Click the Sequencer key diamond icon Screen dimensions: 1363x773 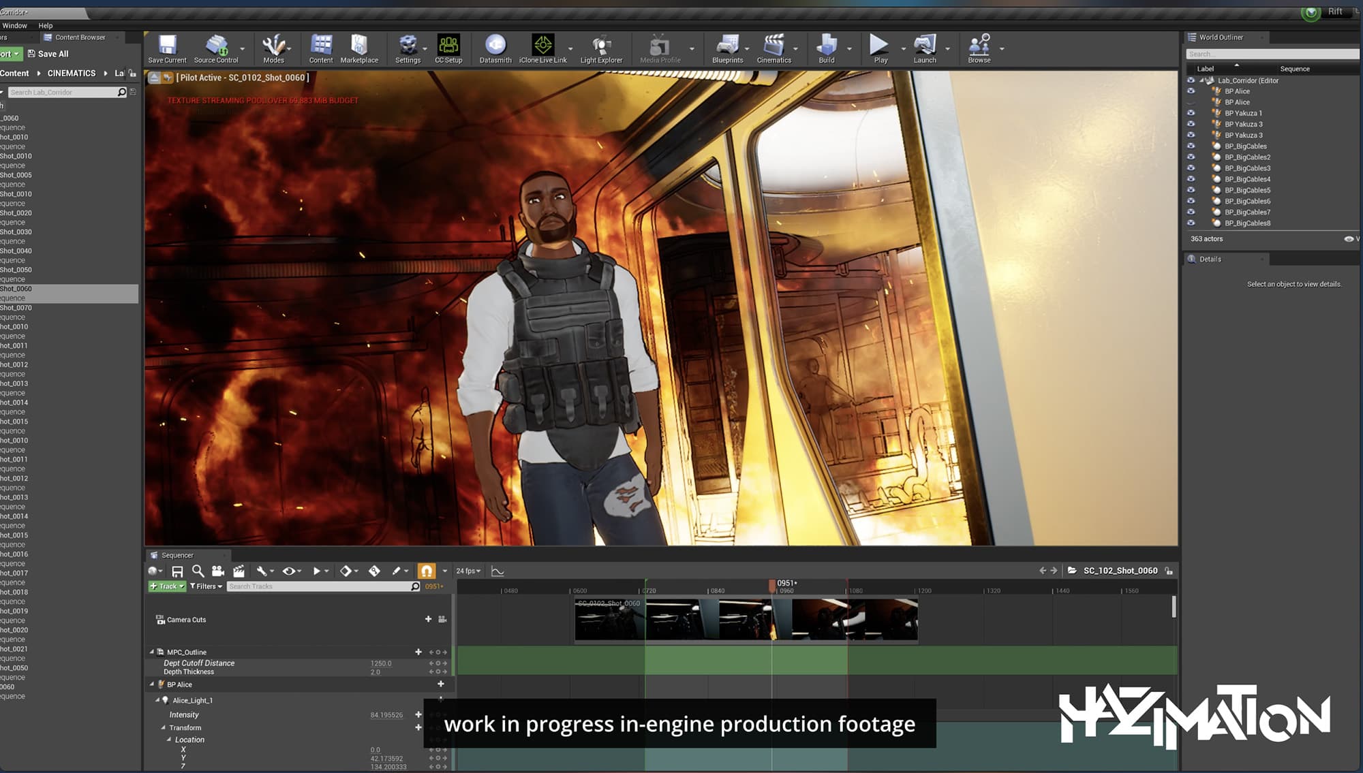pos(346,571)
